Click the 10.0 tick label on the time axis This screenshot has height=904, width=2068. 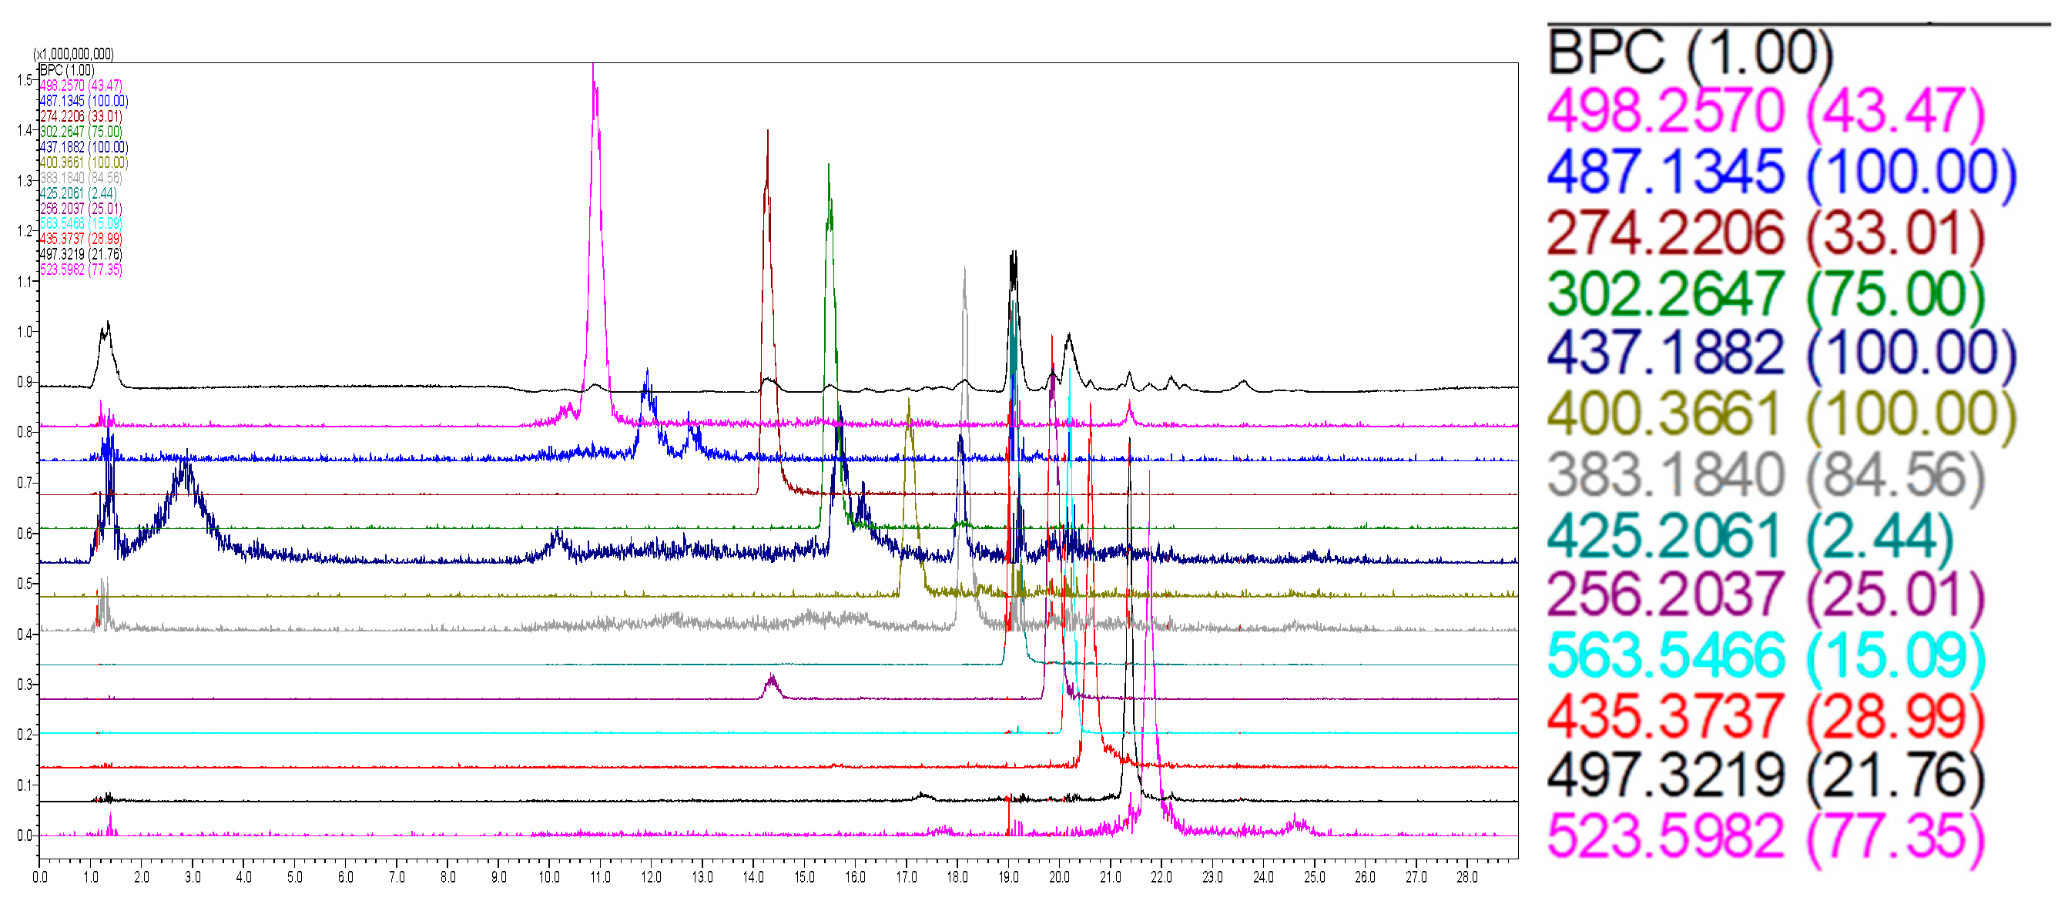tap(549, 877)
